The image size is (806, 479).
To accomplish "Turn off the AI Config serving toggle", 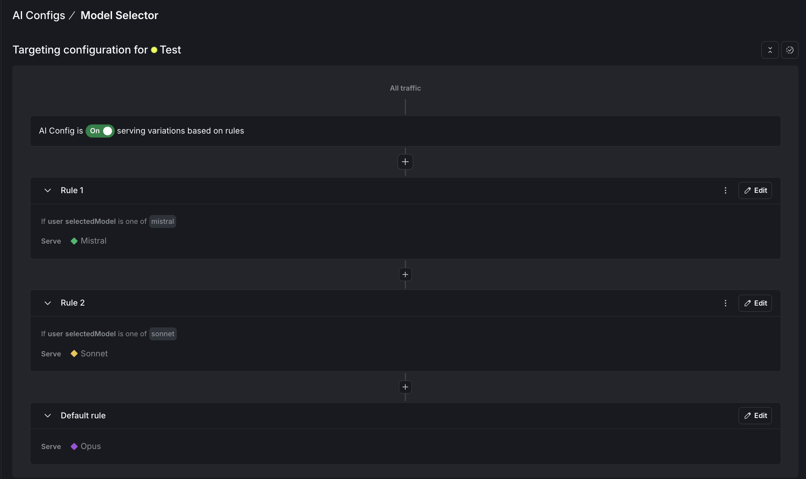I will click(x=100, y=131).
